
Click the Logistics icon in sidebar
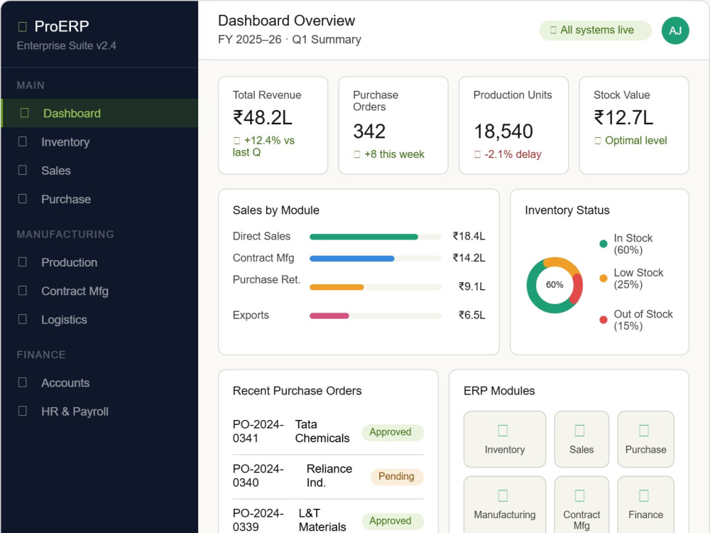(x=22, y=319)
